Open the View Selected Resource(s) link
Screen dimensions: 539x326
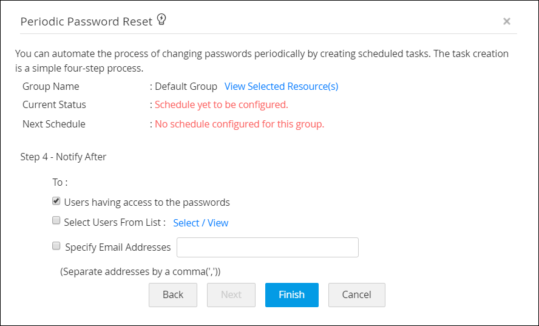(281, 86)
